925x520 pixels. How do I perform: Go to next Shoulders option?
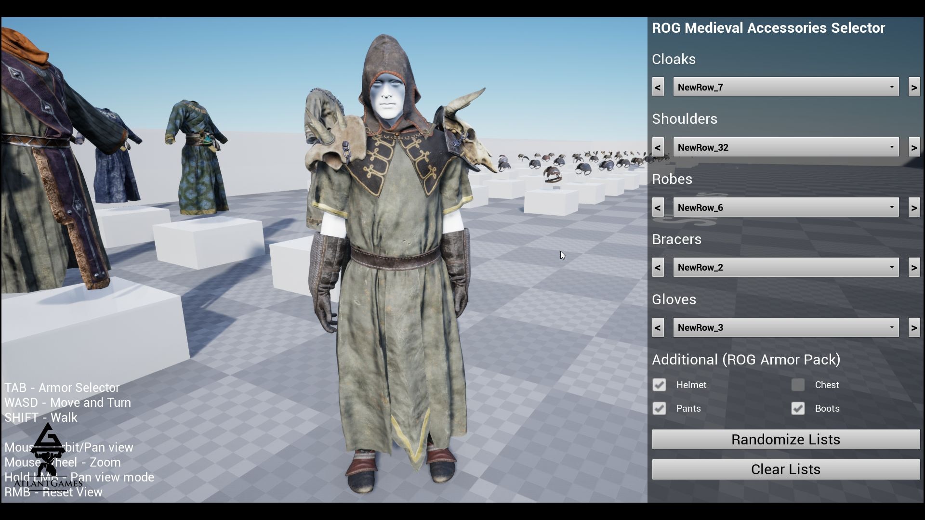914,147
